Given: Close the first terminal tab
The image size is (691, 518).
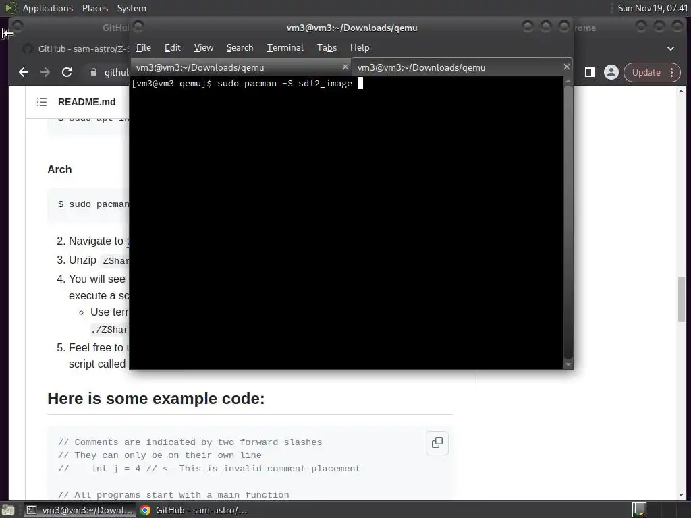Looking at the screenshot, I should (x=345, y=67).
